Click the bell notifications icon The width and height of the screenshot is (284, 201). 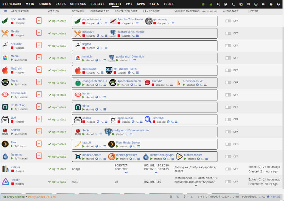click(278, 4)
